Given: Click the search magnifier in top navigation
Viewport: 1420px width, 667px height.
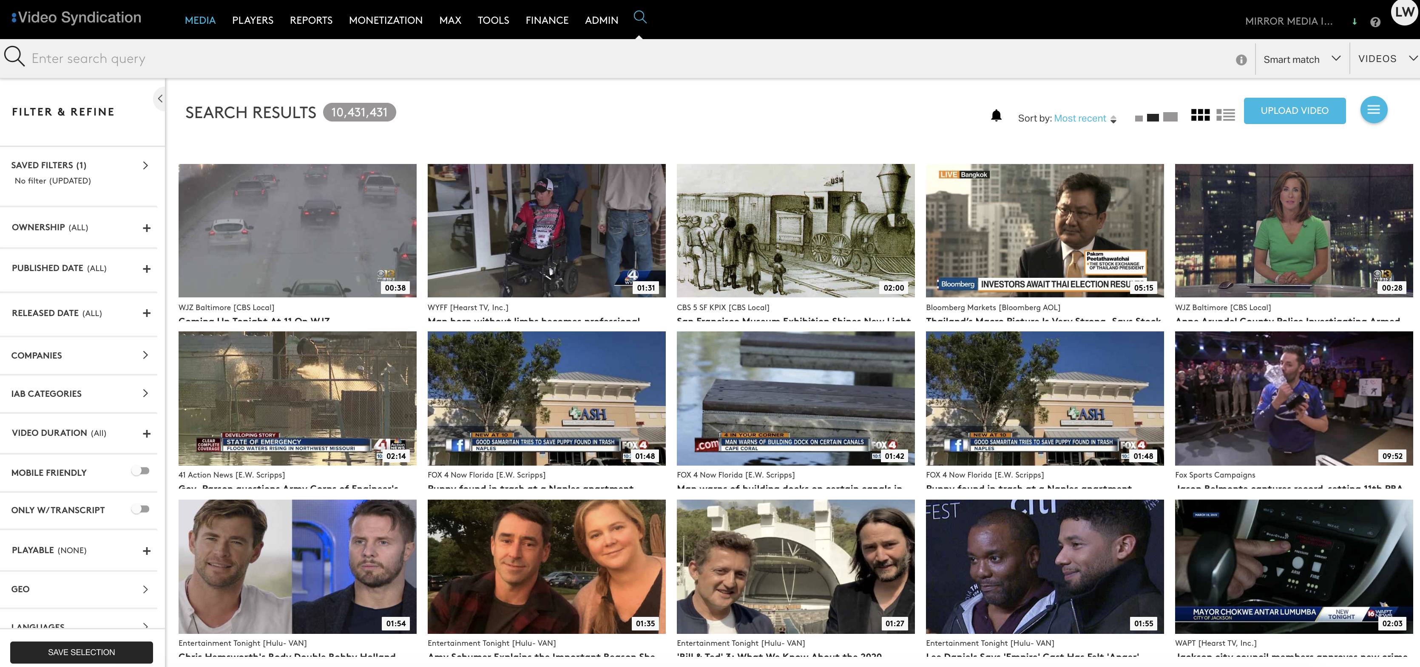Looking at the screenshot, I should [639, 17].
